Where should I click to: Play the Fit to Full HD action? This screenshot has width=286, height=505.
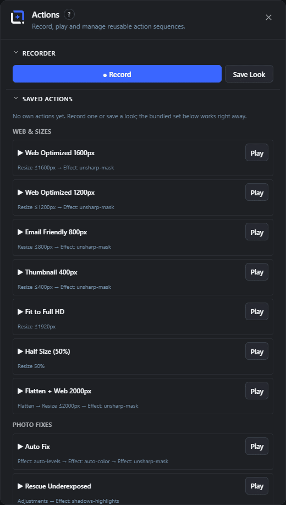coord(257,311)
